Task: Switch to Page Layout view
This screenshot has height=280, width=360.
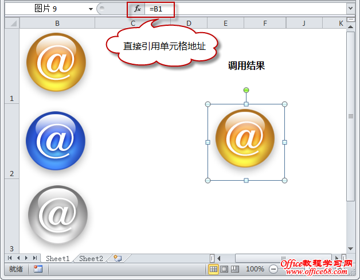Action: click(224, 269)
